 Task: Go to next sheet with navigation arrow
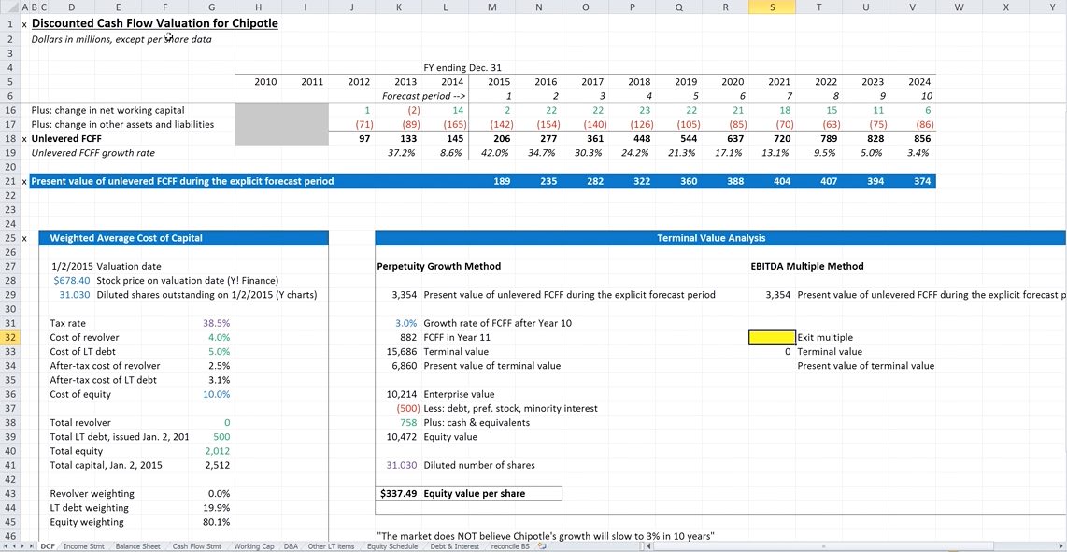22,545
